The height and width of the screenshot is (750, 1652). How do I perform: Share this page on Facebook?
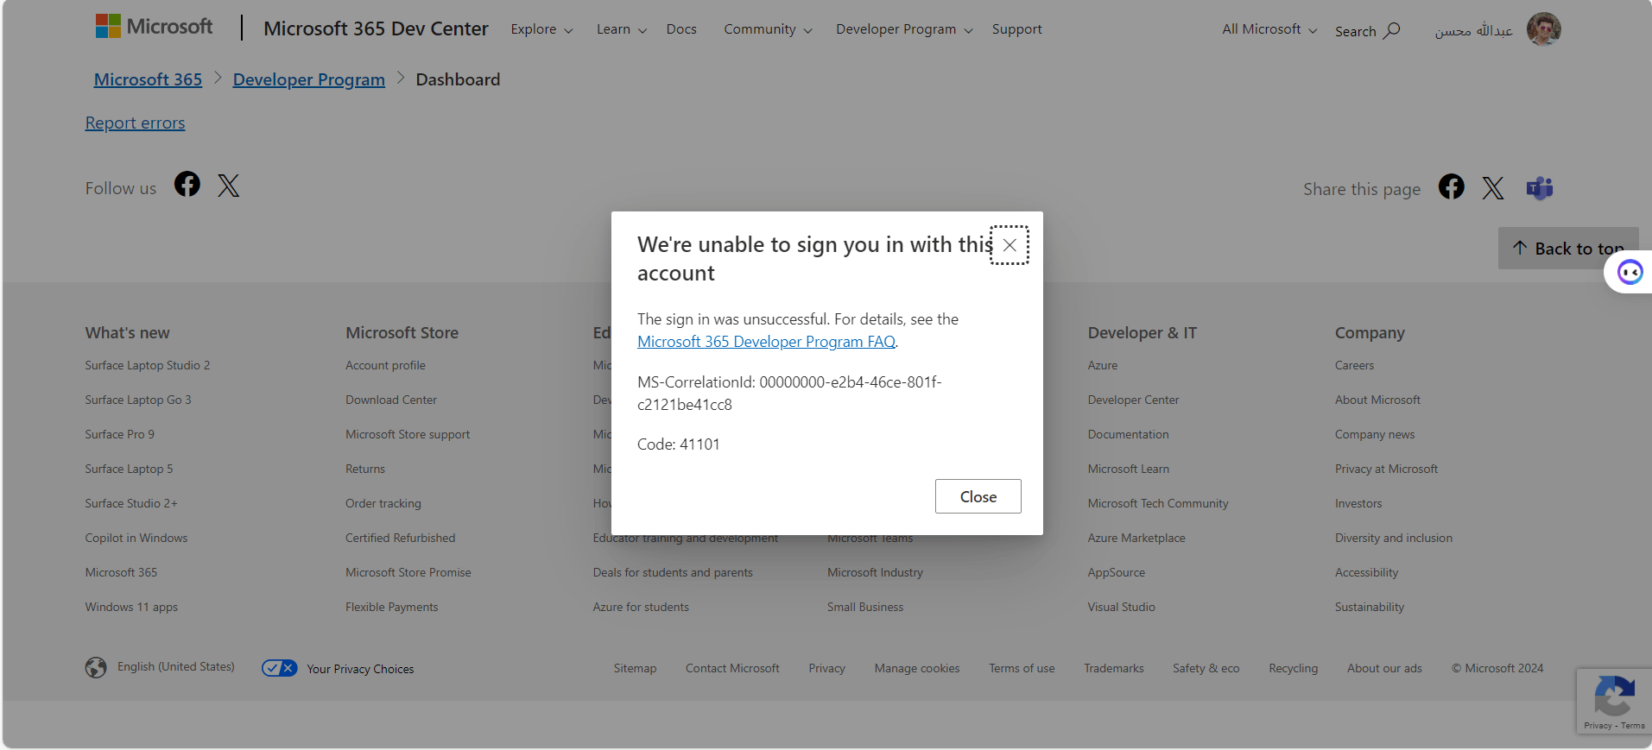(1452, 186)
